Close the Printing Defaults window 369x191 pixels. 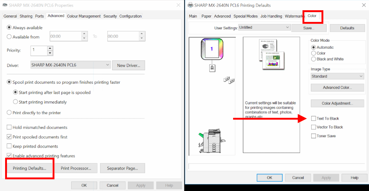364,5
